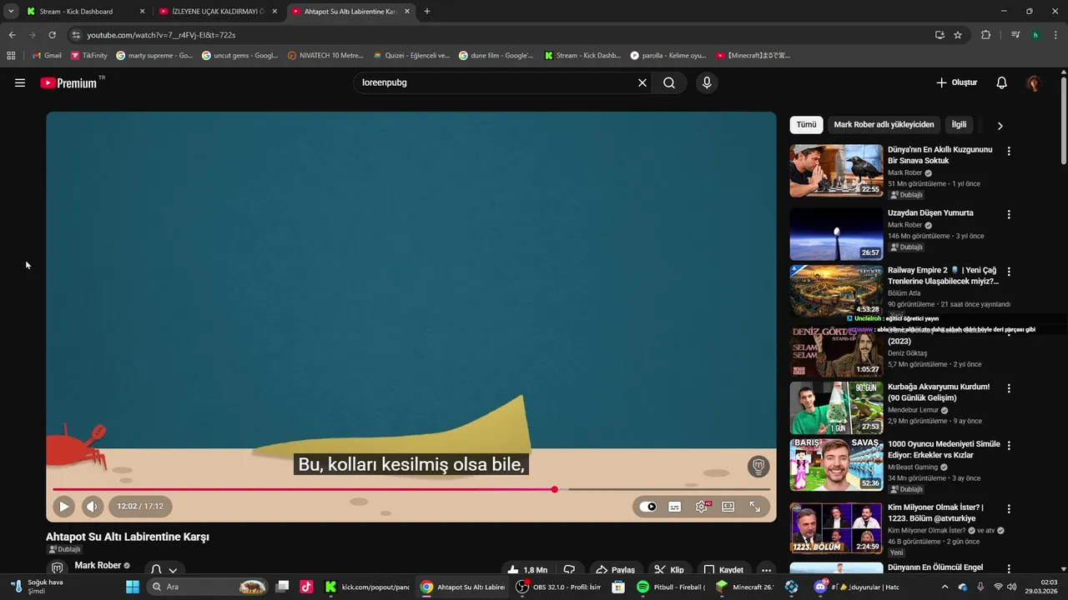This screenshot has height=600, width=1068.
Task: Open Uzaydan Düşen Yumurta thumbnail
Action: tap(836, 234)
